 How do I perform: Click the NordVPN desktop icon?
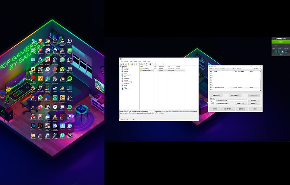[x=48, y=135]
